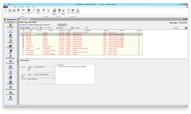Click the application logo button in ribbon

(6, 7)
